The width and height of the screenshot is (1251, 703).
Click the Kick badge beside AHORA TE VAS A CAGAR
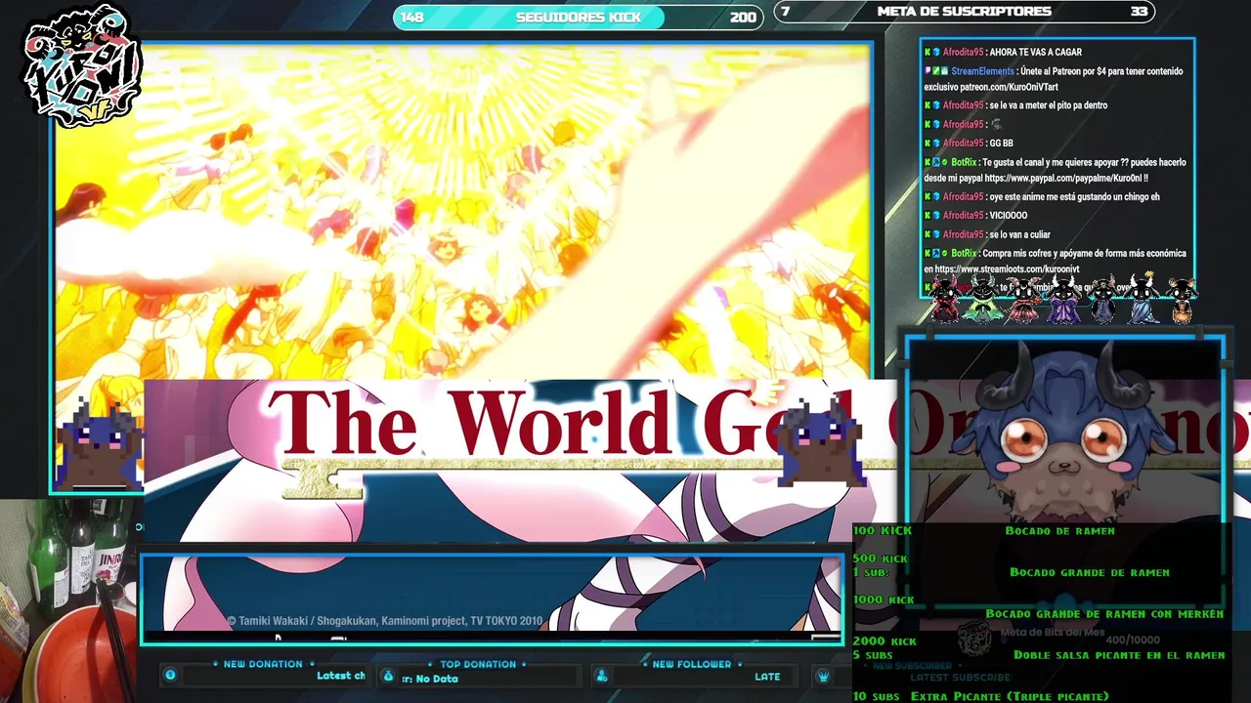point(927,52)
